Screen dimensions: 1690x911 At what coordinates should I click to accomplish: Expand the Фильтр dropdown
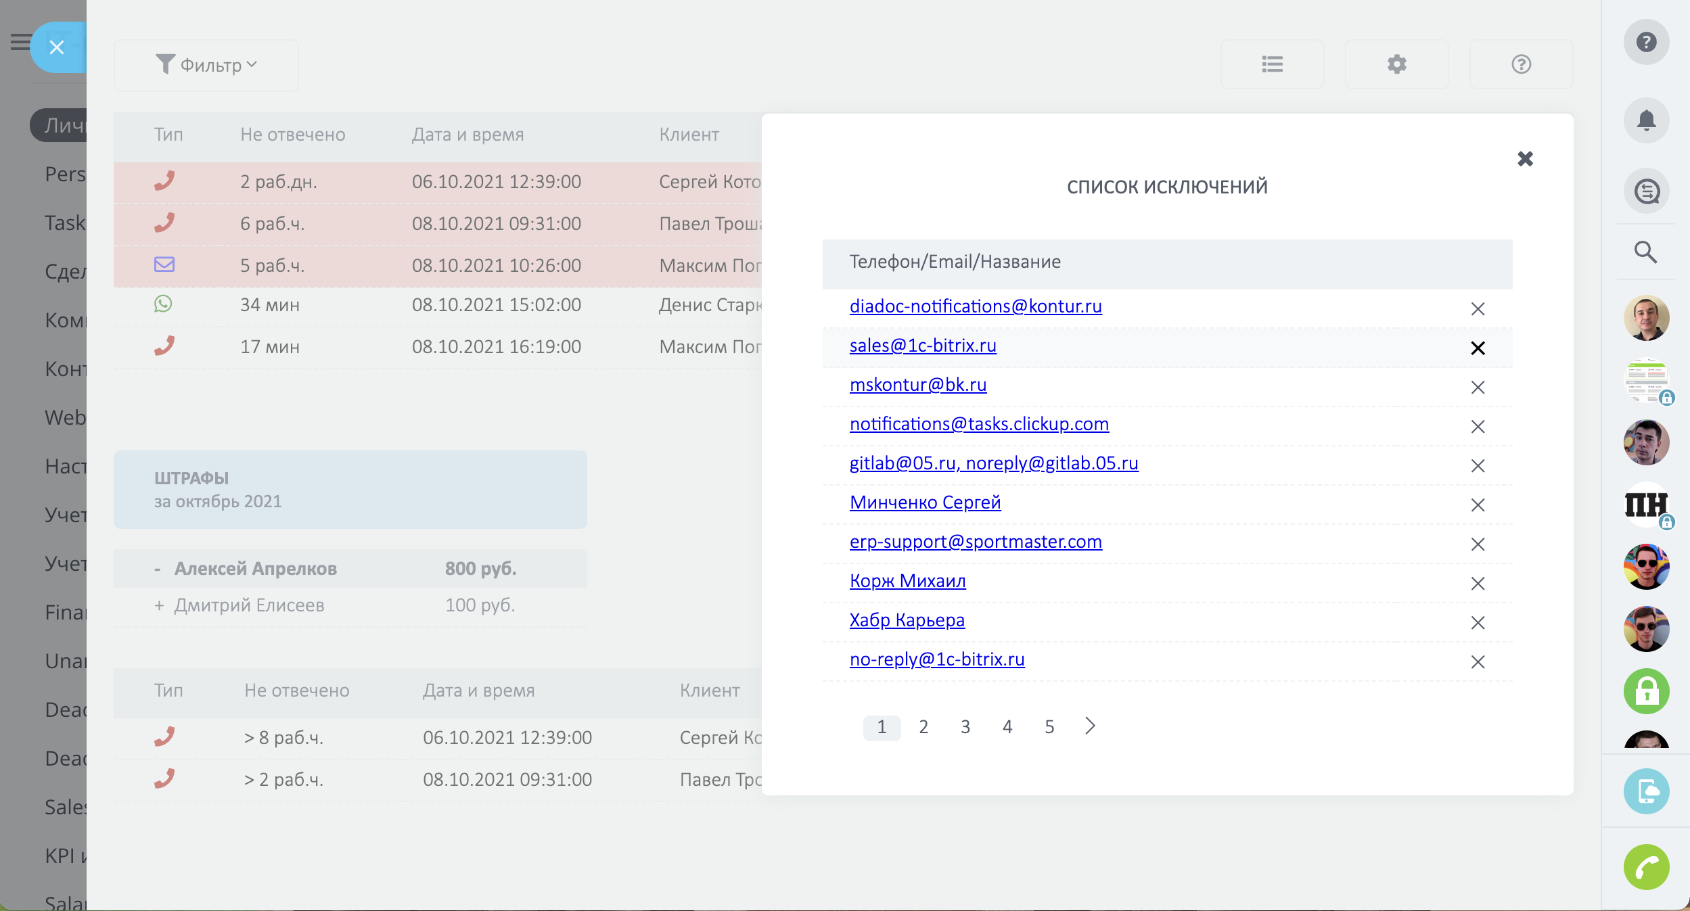[206, 65]
